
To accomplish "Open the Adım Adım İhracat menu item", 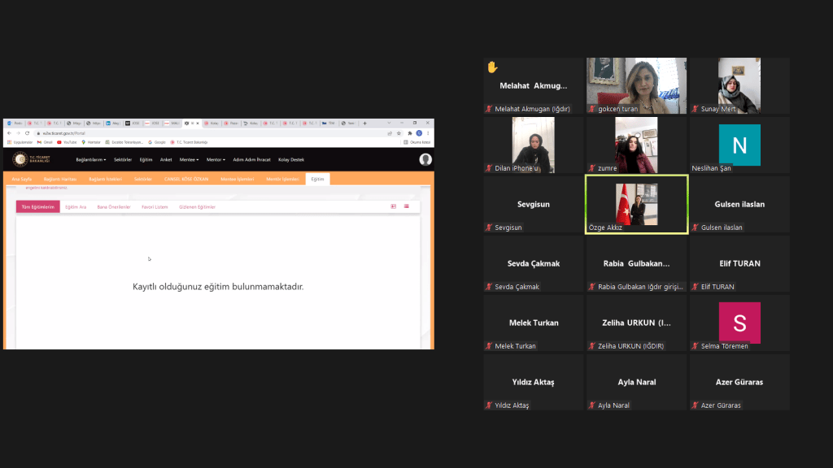I will [250, 159].
